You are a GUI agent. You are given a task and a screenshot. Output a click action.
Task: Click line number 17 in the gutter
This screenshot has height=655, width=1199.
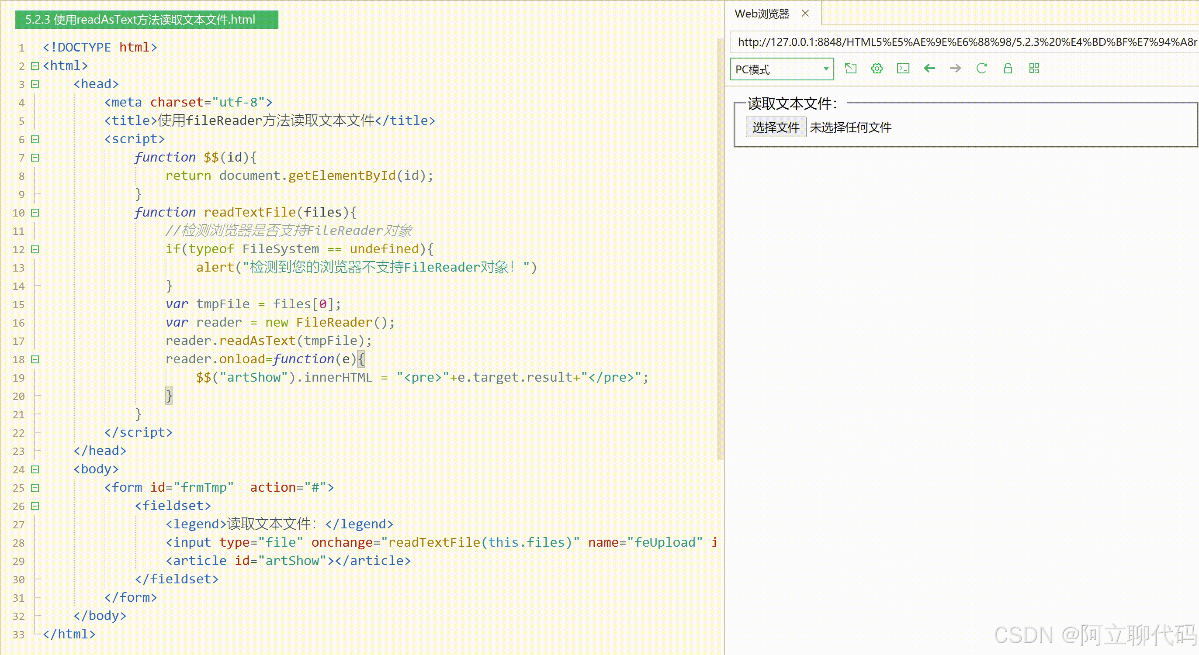[x=19, y=341]
